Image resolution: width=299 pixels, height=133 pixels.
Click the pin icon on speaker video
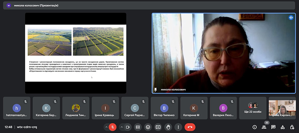(x=155, y=90)
